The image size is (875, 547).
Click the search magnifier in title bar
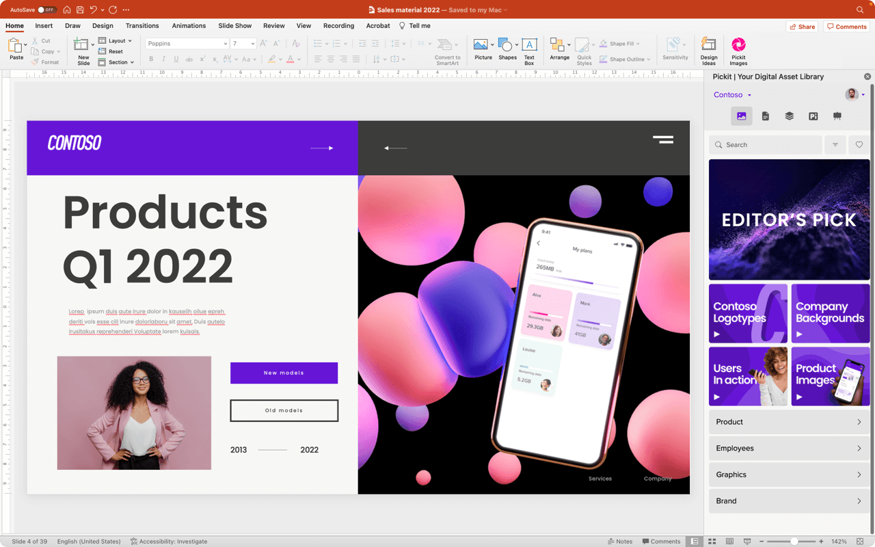(x=860, y=10)
